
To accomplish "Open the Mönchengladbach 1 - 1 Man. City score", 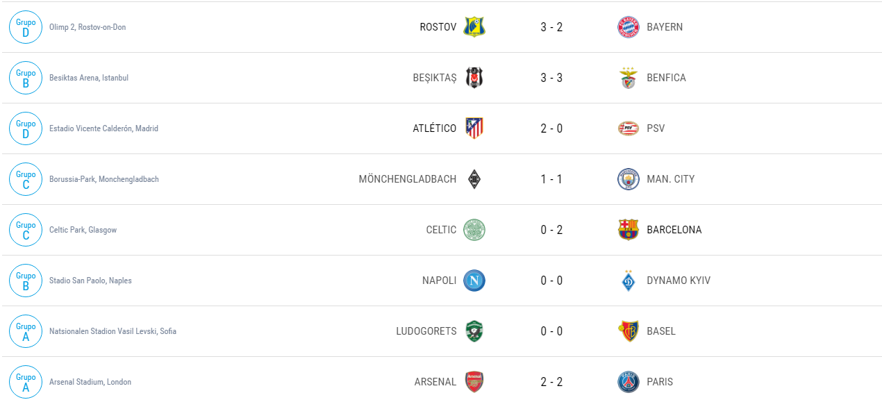I will point(551,179).
